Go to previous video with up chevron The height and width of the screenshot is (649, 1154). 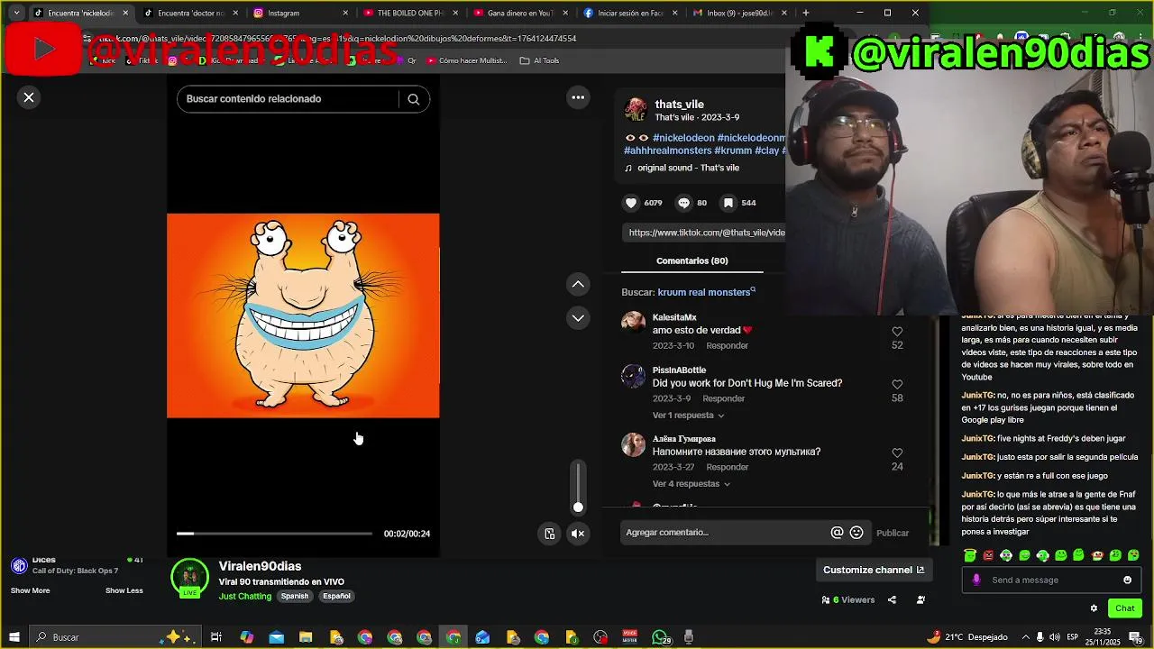pyautogui.click(x=578, y=284)
